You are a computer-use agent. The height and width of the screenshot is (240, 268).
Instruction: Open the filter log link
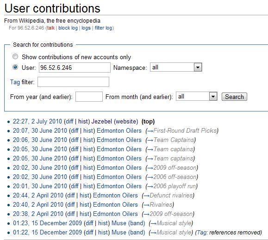point(103,28)
